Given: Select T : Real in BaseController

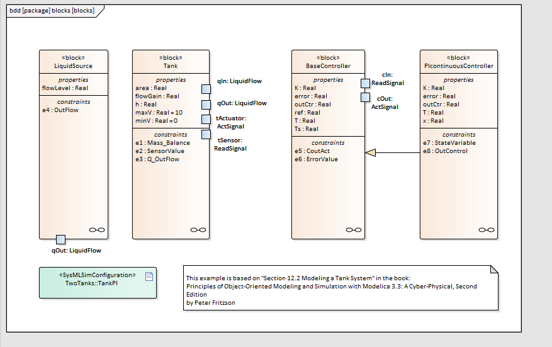Looking at the screenshot, I should point(305,120).
